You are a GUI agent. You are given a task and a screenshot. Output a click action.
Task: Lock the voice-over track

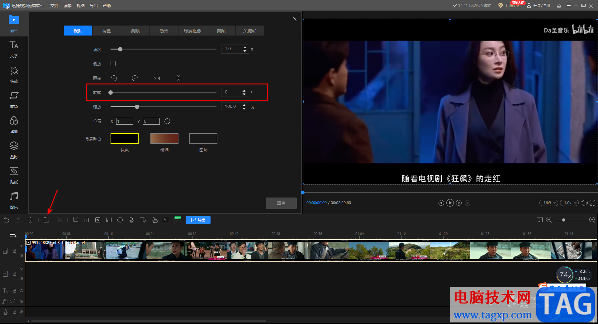(x=15, y=312)
